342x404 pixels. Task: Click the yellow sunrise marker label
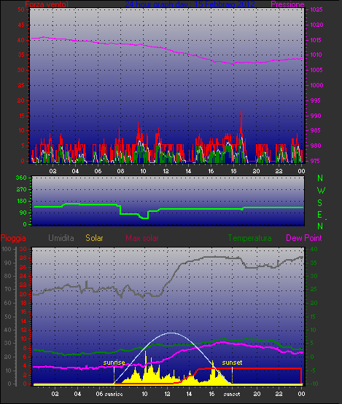pyautogui.click(x=114, y=363)
